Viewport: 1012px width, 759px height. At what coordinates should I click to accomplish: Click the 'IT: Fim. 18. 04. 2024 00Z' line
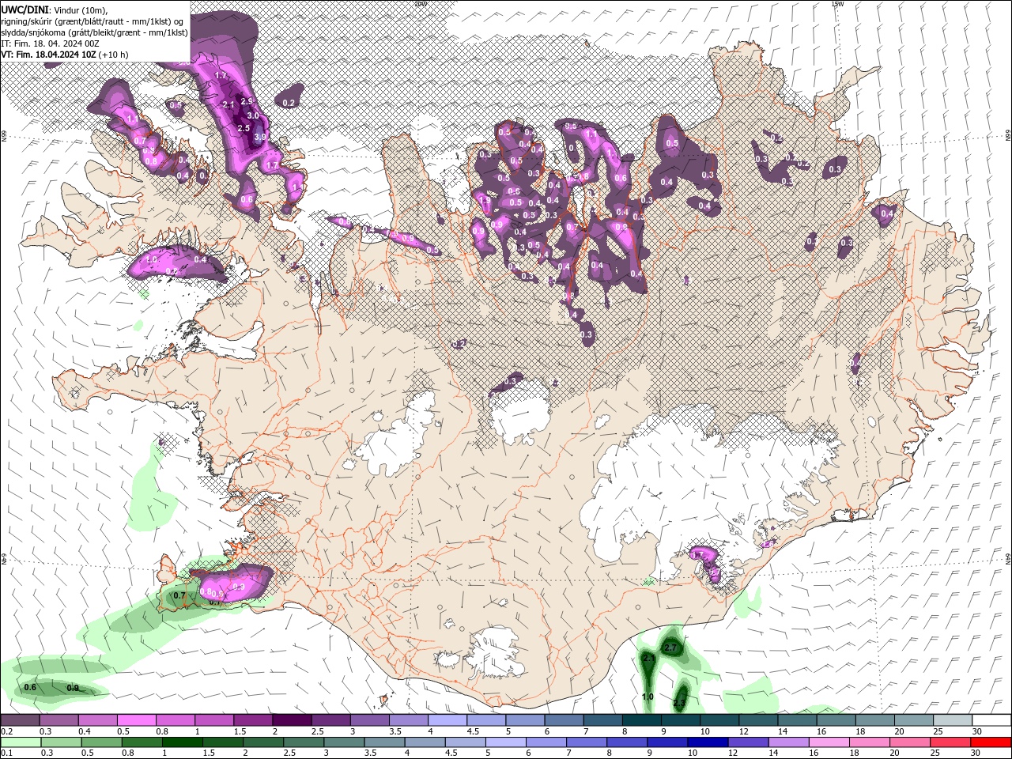click(50, 43)
